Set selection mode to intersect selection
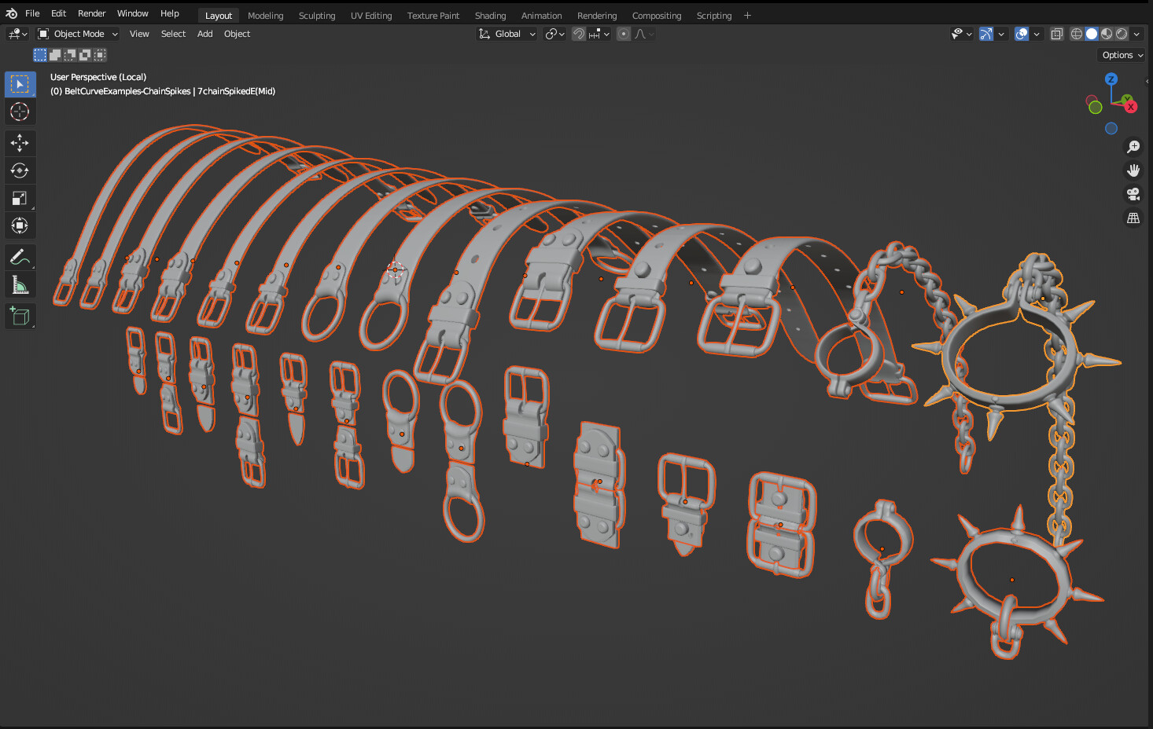Image resolution: width=1153 pixels, height=729 pixels. (100, 55)
